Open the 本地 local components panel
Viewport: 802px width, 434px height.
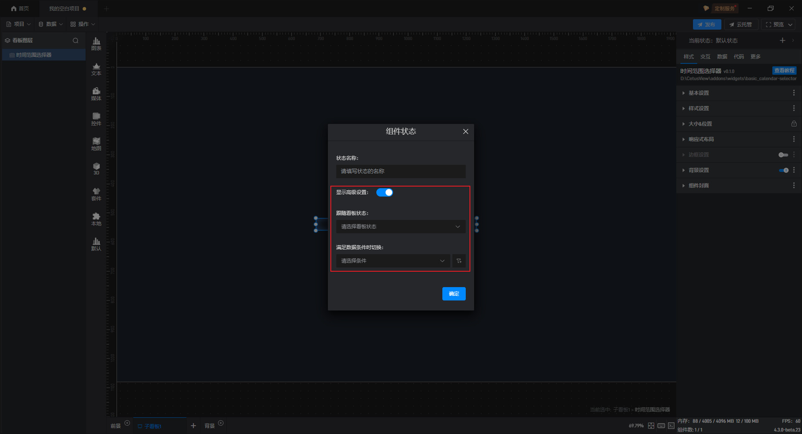96,219
